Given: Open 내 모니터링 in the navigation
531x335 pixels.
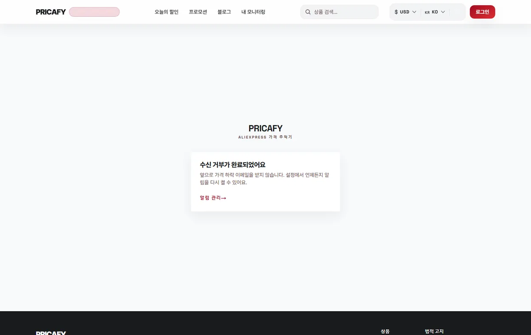Looking at the screenshot, I should (254, 12).
